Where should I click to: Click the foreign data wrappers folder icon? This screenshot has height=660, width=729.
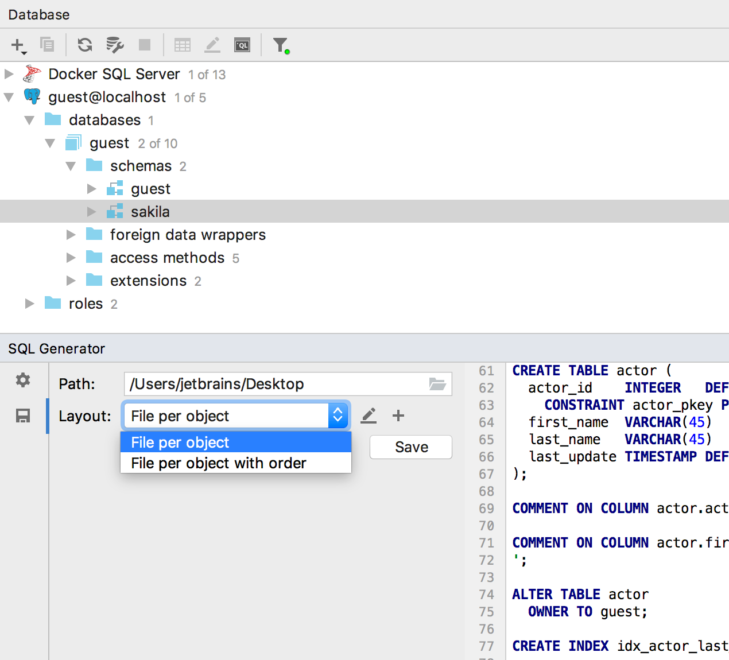point(94,234)
